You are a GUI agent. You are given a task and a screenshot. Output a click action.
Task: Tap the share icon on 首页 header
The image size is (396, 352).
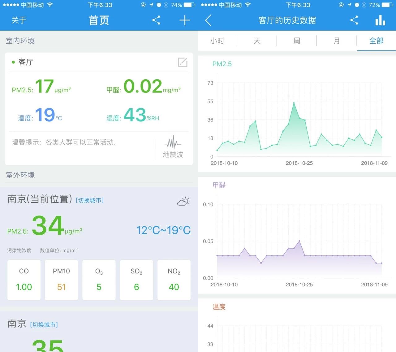[156, 20]
